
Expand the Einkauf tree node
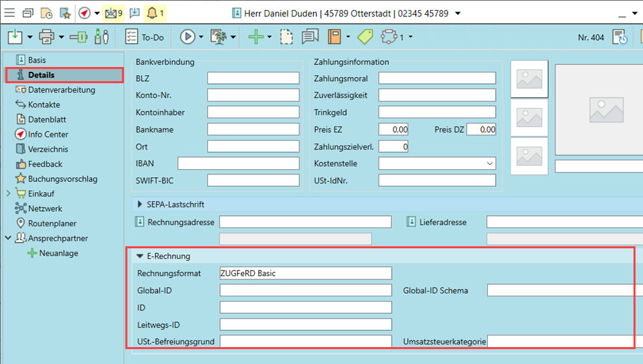[x=8, y=194]
